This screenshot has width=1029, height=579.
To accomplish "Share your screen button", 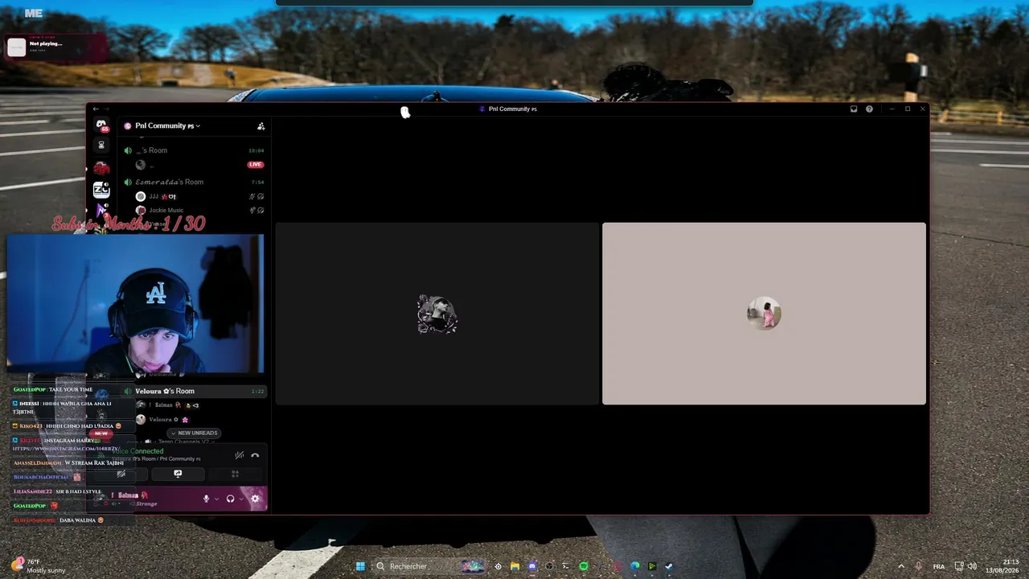I will tap(178, 474).
